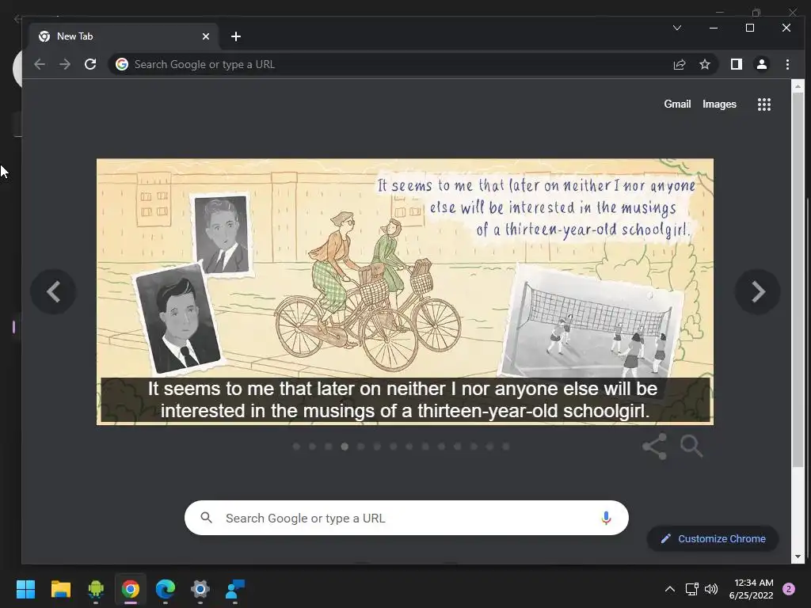
Task: Open the Chrome profile avatar
Action: point(762,64)
